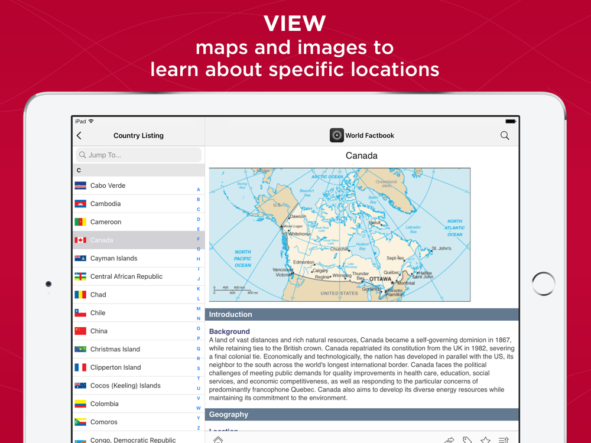Viewport: 591px width, 443px height.
Task: Tap the tag icon in bottom toolbar
Action: 467,440
